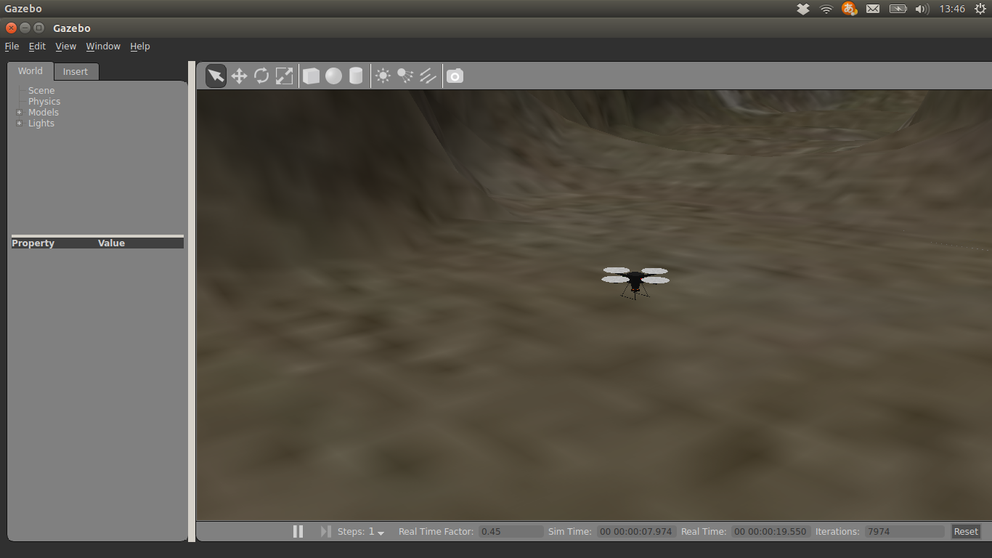Select the Lights tree item label
This screenshot has height=558, width=992.
point(41,124)
